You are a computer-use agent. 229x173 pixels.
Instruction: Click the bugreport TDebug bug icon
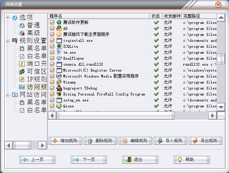tap(59, 88)
